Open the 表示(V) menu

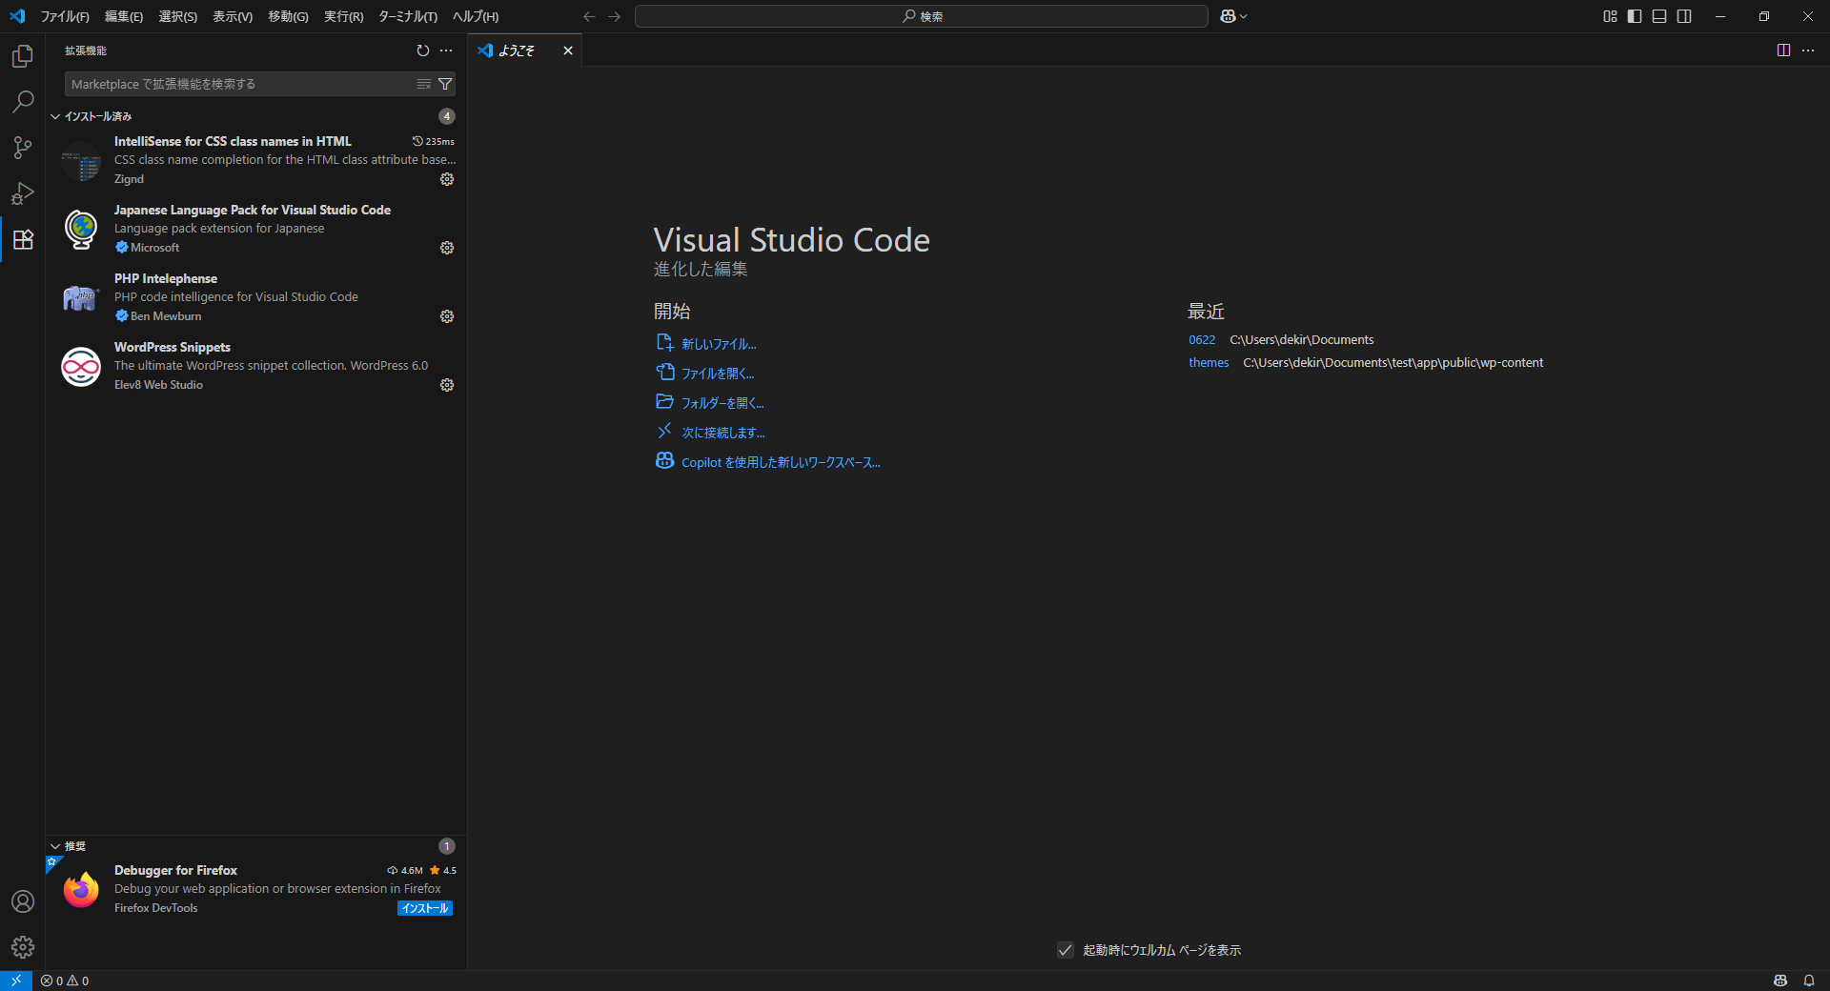point(233,16)
